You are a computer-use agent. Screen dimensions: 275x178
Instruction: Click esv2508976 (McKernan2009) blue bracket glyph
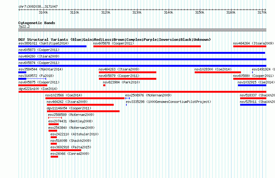[x=128, y=98]
